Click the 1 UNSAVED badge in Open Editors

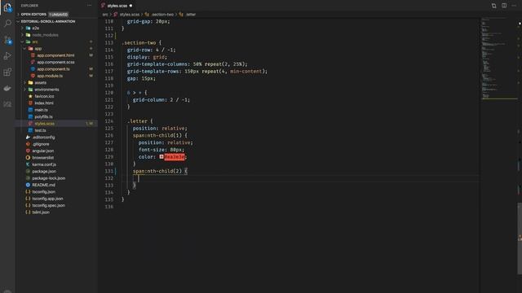pos(59,15)
